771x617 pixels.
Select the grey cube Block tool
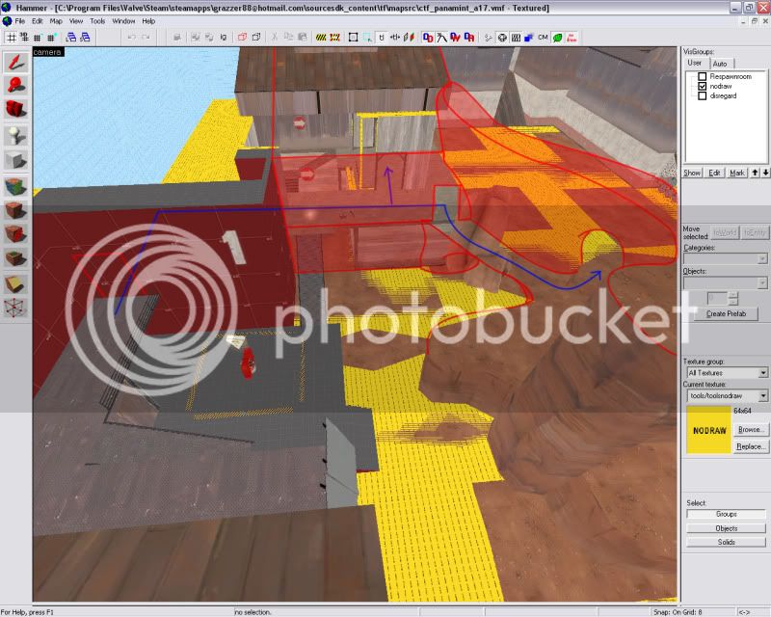(15, 160)
